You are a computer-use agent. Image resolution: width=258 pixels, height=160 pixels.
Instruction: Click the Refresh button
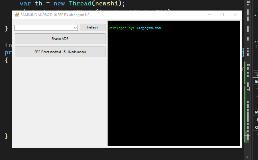coord(92,27)
